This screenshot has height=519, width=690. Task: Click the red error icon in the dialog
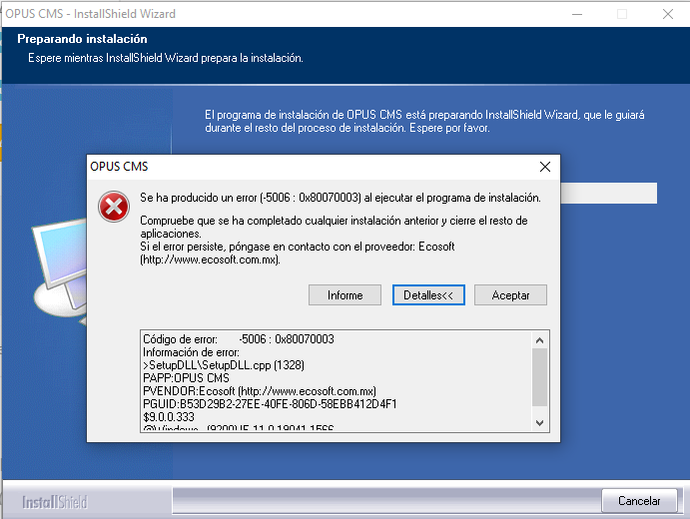point(113,208)
